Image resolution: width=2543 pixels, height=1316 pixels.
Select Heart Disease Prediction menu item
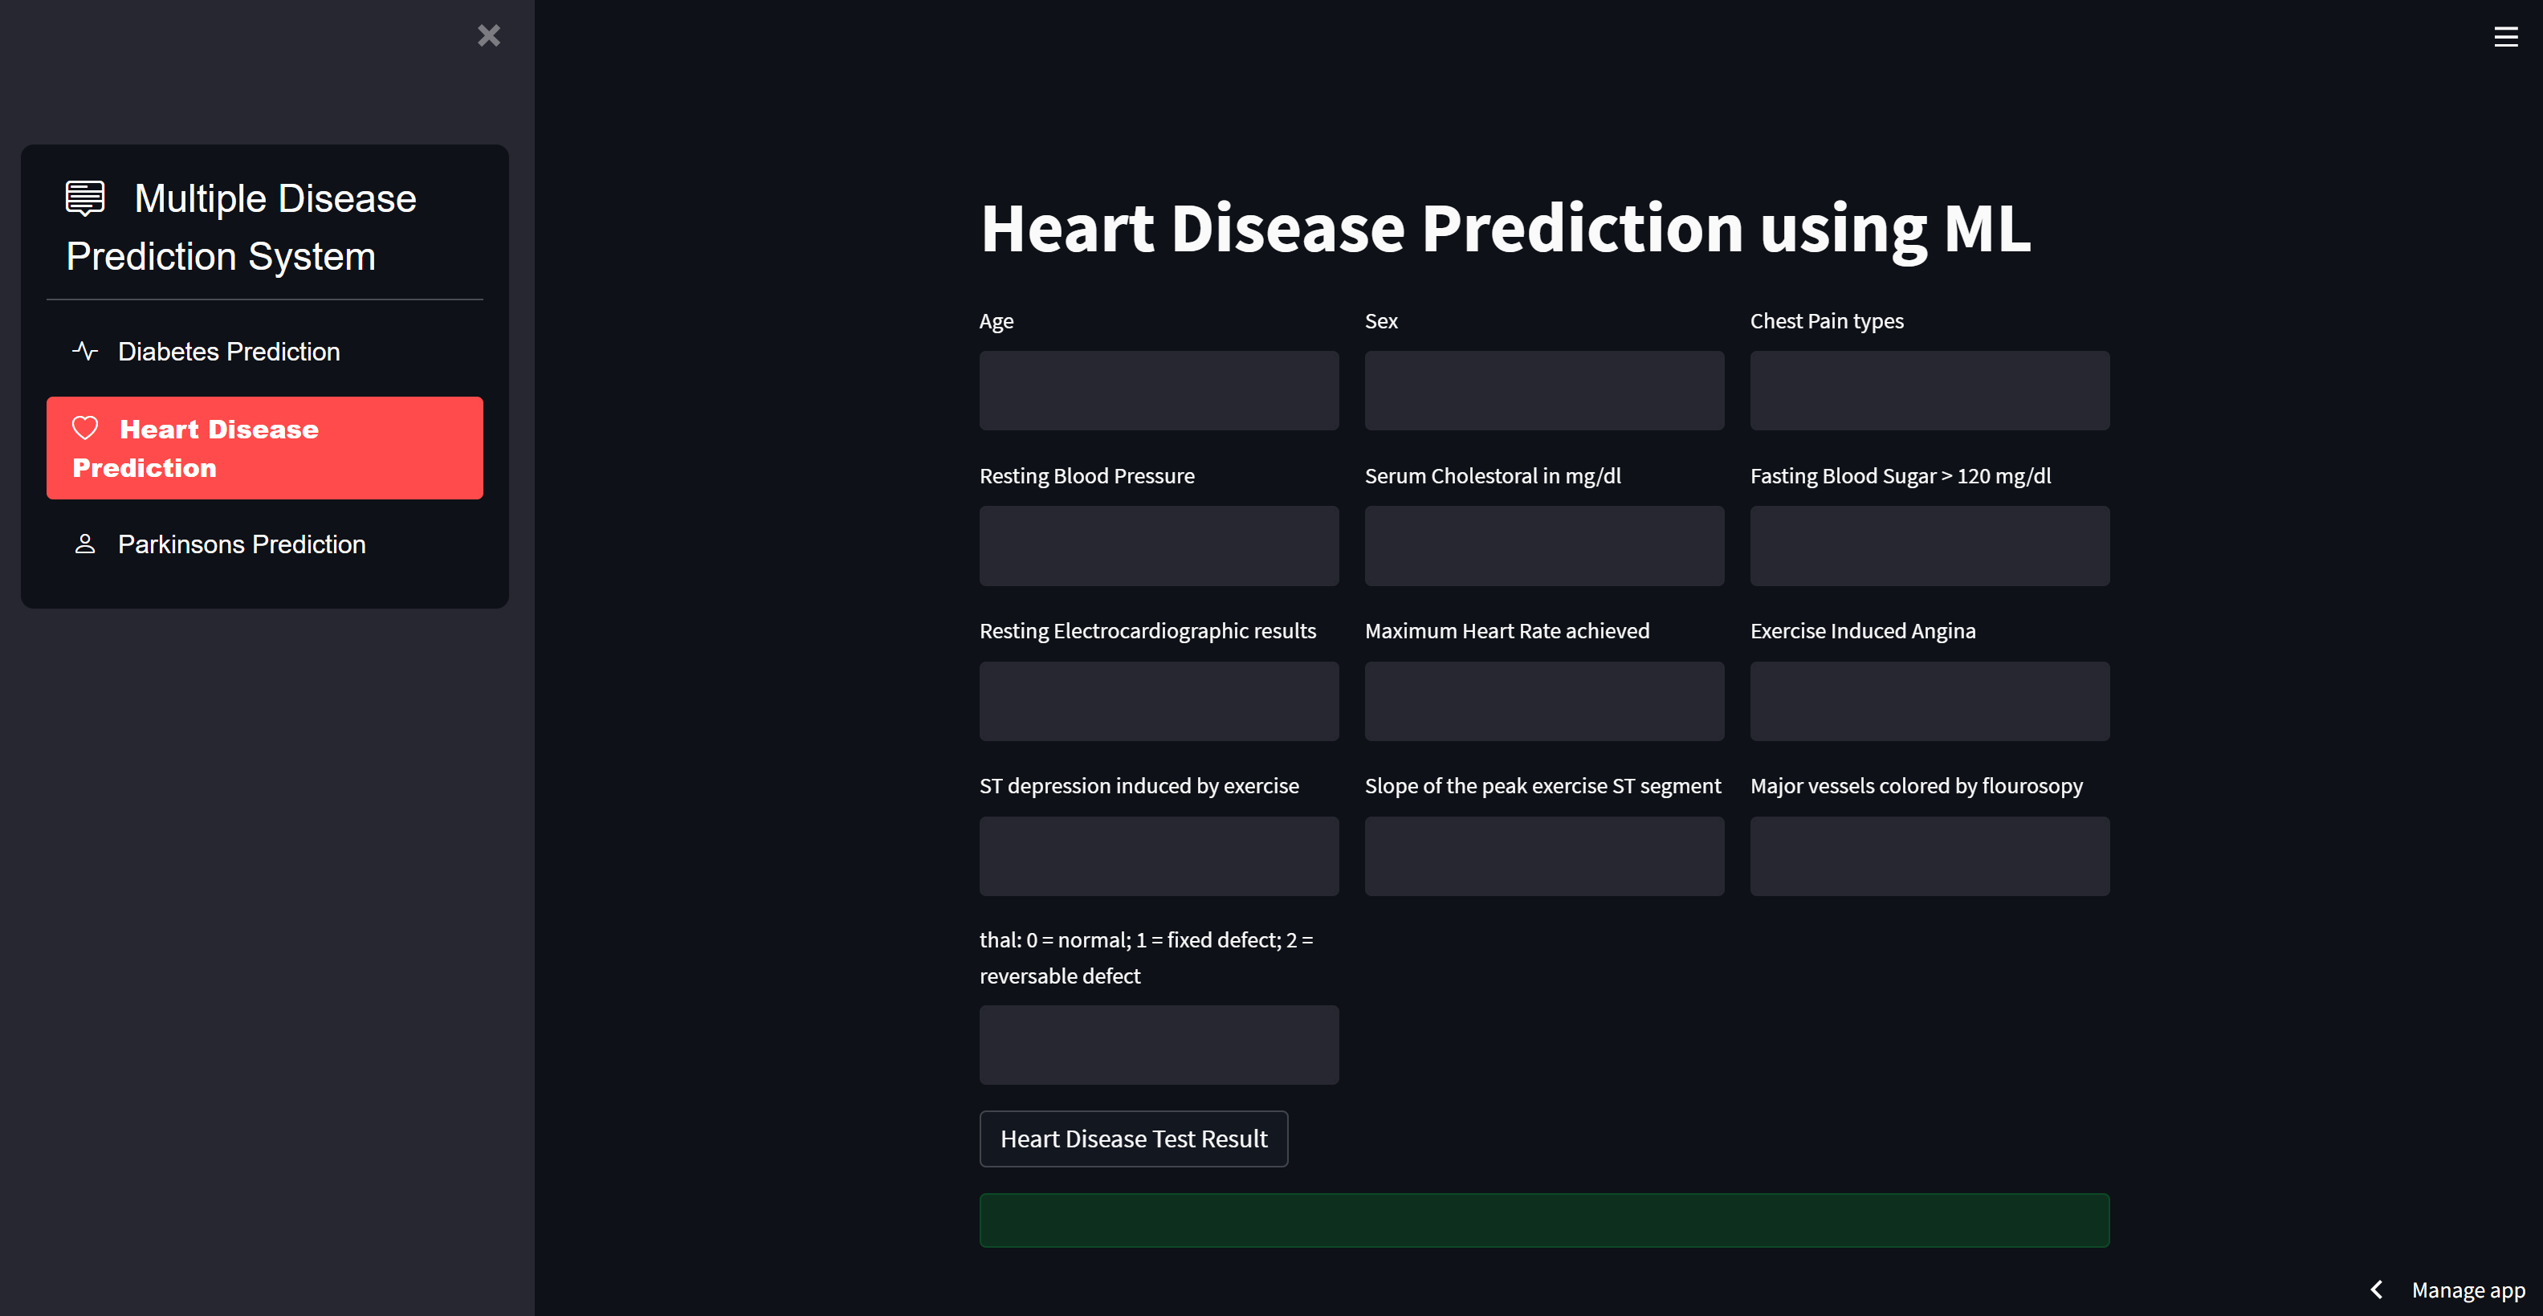pos(264,448)
